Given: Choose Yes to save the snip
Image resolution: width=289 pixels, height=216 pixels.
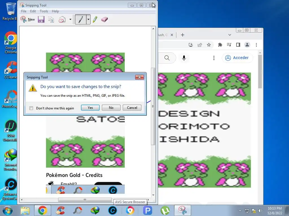Looking at the screenshot, I should tap(90, 108).
